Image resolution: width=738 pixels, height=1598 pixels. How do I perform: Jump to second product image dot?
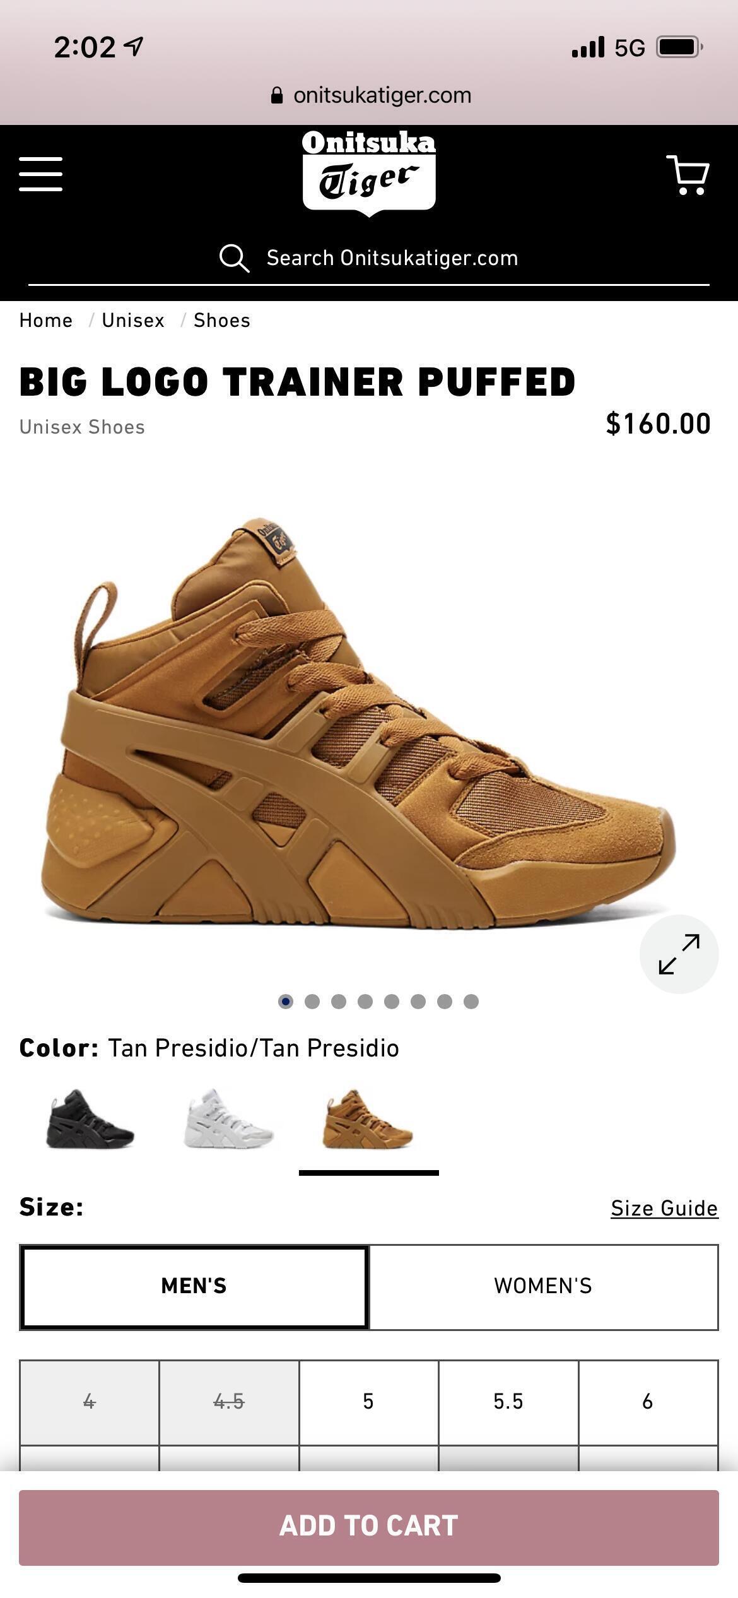[x=312, y=1002]
